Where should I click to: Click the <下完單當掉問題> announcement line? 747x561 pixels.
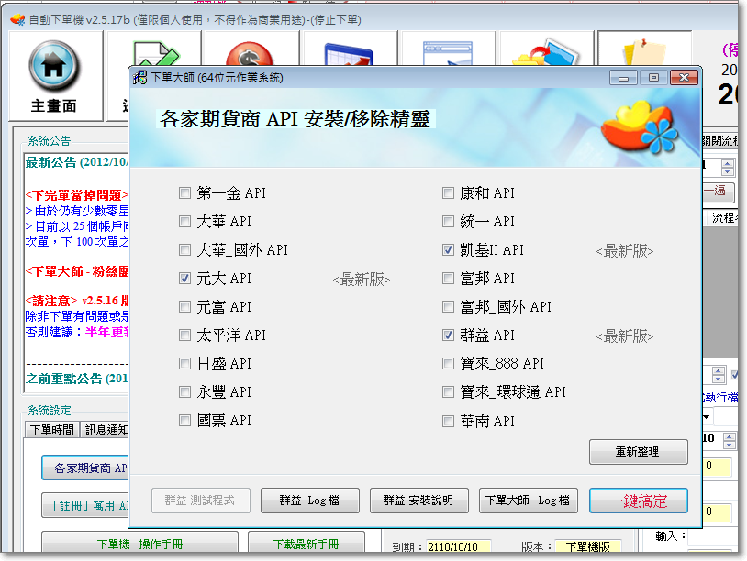77,195
